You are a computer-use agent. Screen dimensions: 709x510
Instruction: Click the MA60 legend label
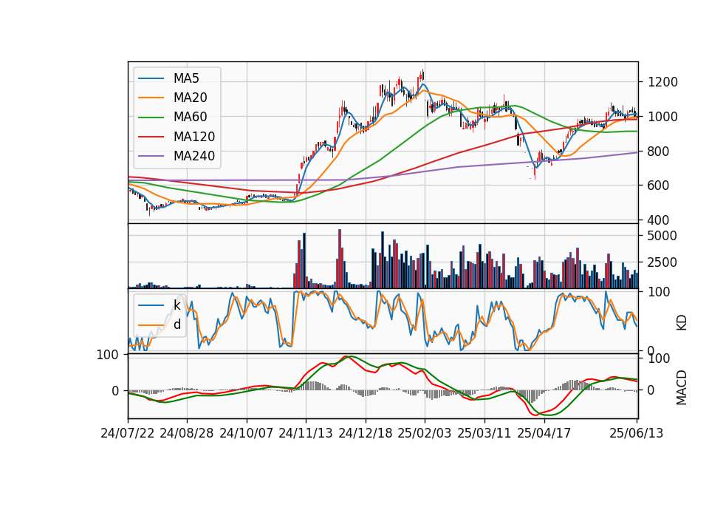(190, 117)
